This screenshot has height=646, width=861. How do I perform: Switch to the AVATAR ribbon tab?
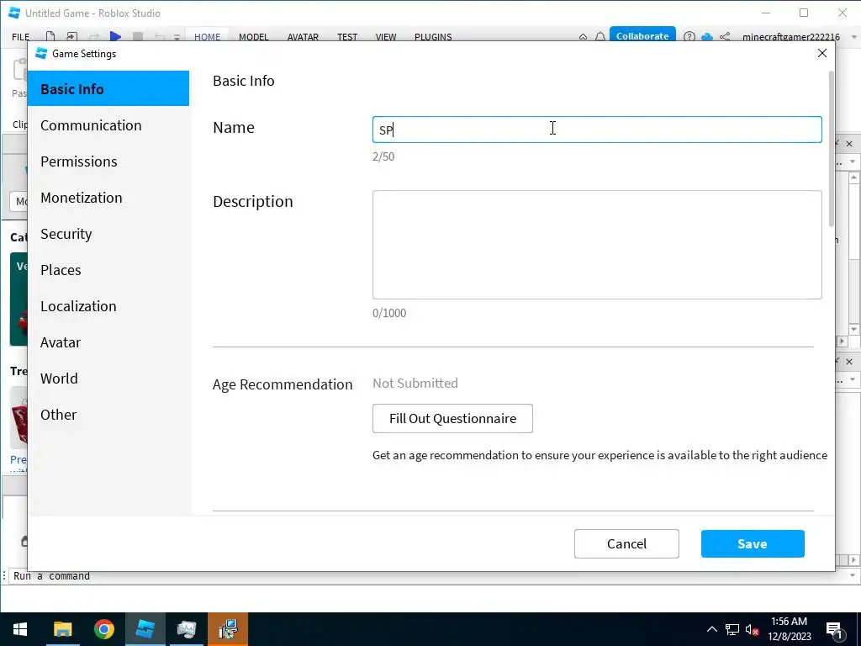pos(303,37)
